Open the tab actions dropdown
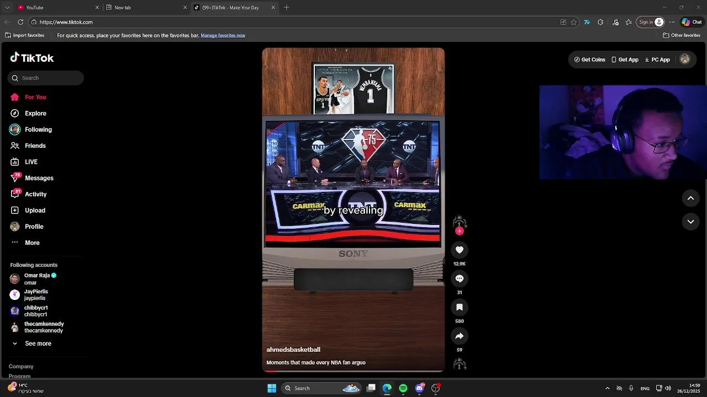 pos(7,8)
